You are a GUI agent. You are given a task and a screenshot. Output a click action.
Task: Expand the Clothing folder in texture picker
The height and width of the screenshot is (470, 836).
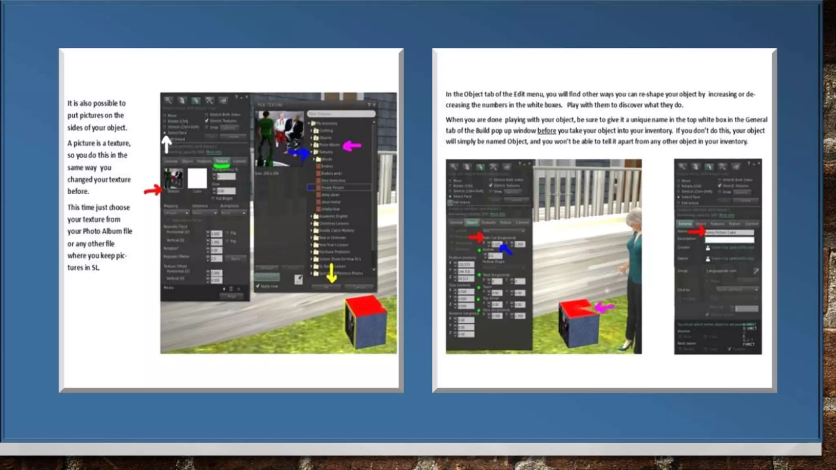click(326, 131)
